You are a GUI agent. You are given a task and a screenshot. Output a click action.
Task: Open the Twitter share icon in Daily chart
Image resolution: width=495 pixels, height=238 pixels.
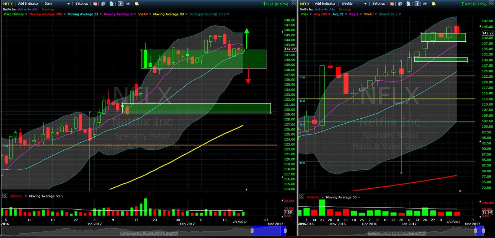point(112,4)
